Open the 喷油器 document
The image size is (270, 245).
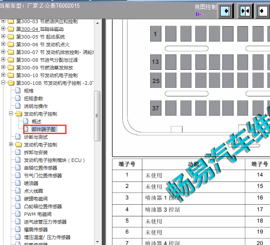pyautogui.click(x=31, y=183)
